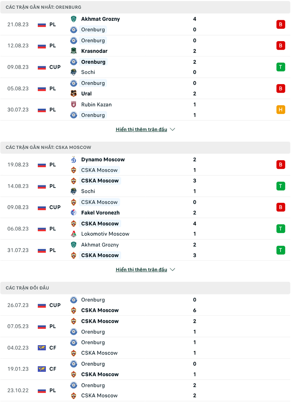291x402 pixels.
Task: Expand more matches under CSKA Moscow section
Action: [141, 270]
